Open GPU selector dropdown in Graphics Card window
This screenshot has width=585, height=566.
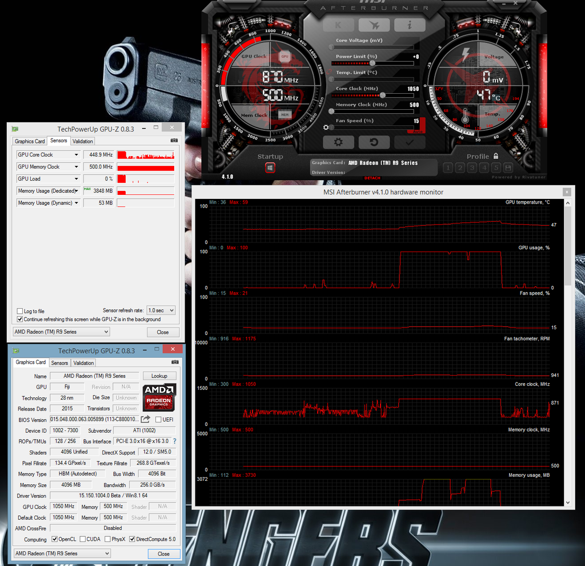62,553
